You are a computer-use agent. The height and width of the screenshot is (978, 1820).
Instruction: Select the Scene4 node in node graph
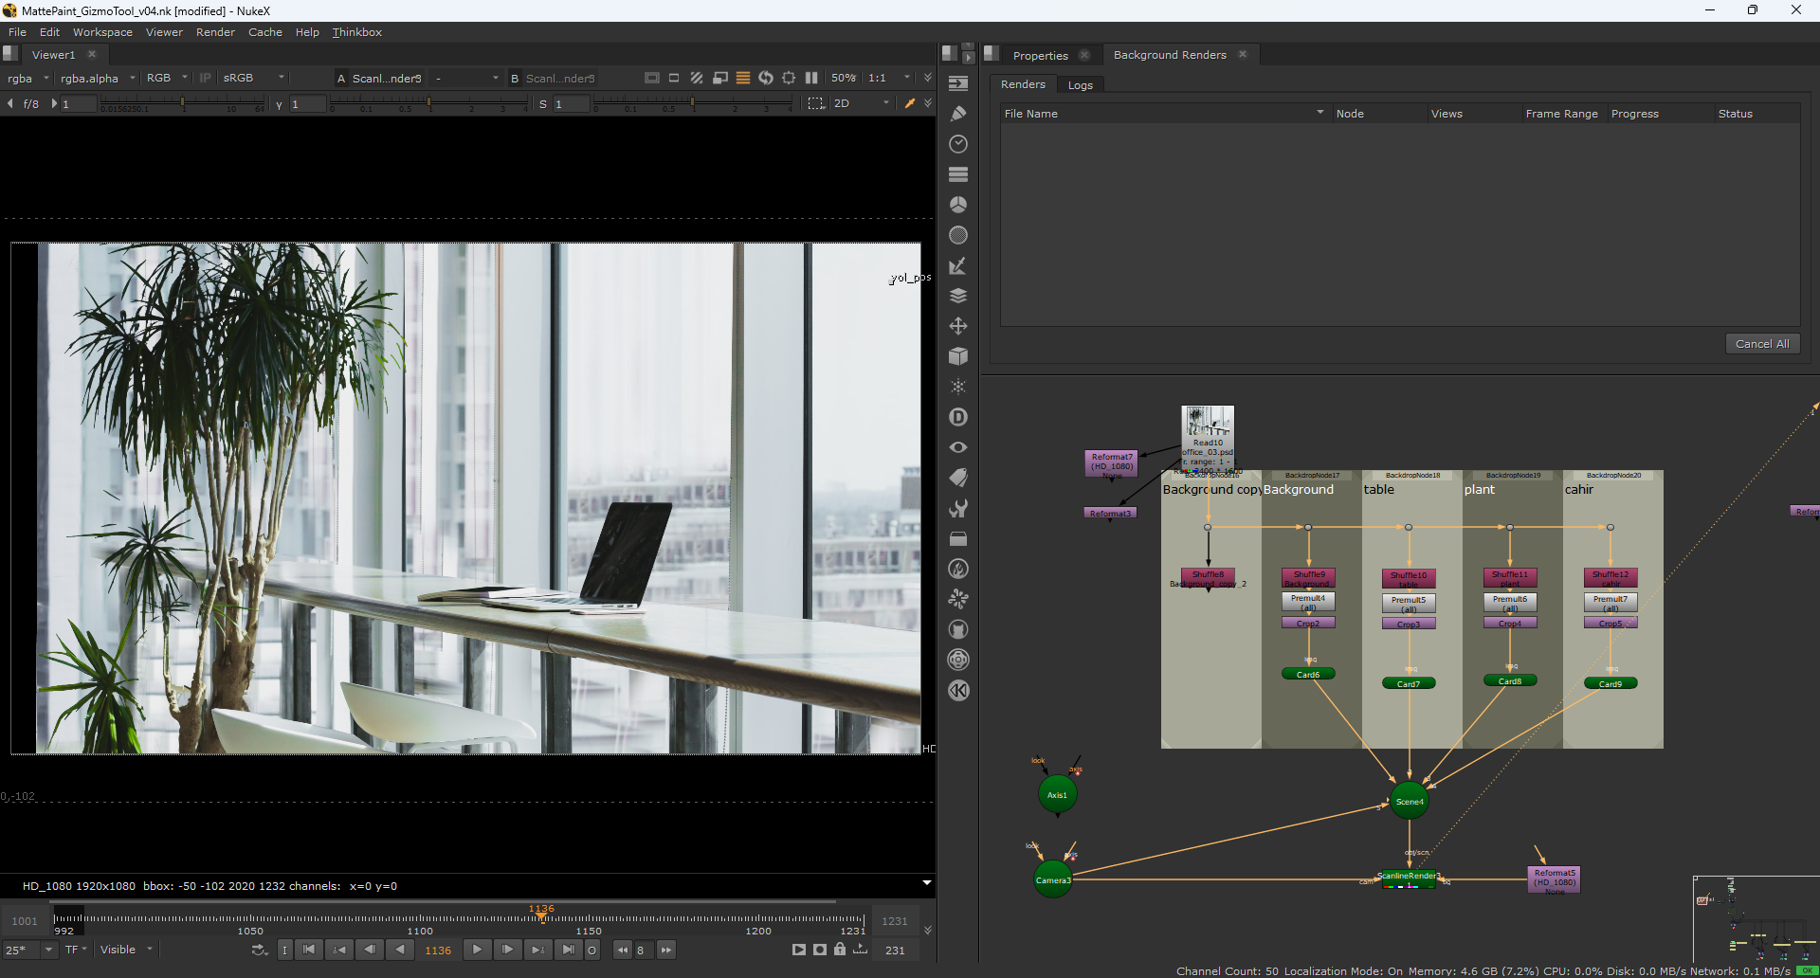coord(1409,802)
